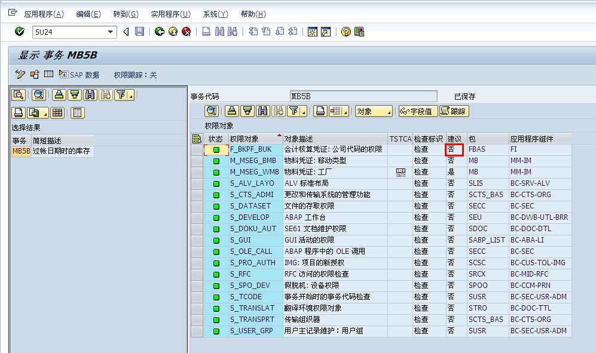Click the Save diskette icon

[x=139, y=32]
